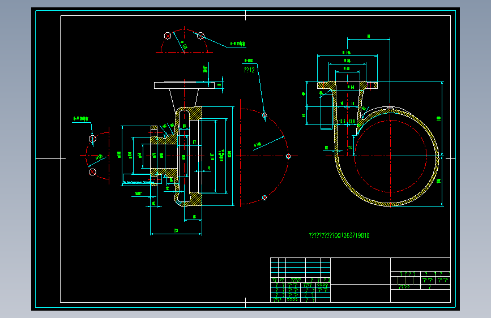
Task: Click the empty center title block cell
Action: pyautogui.click(x=360, y=271)
